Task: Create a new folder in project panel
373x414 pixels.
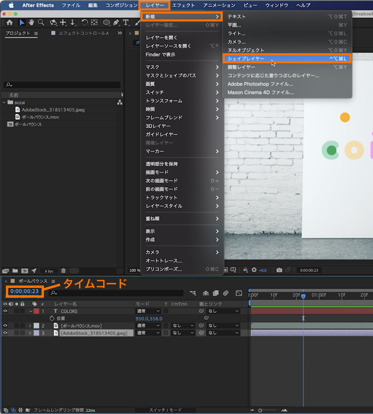Action: (15, 271)
